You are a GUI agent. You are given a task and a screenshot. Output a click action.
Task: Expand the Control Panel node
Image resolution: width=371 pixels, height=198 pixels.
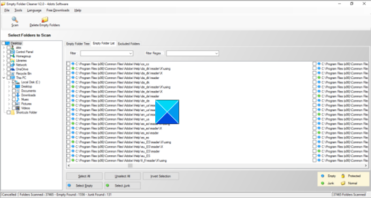[4, 52]
